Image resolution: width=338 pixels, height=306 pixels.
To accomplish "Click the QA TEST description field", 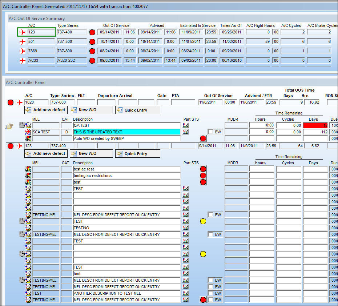I will point(127,125).
